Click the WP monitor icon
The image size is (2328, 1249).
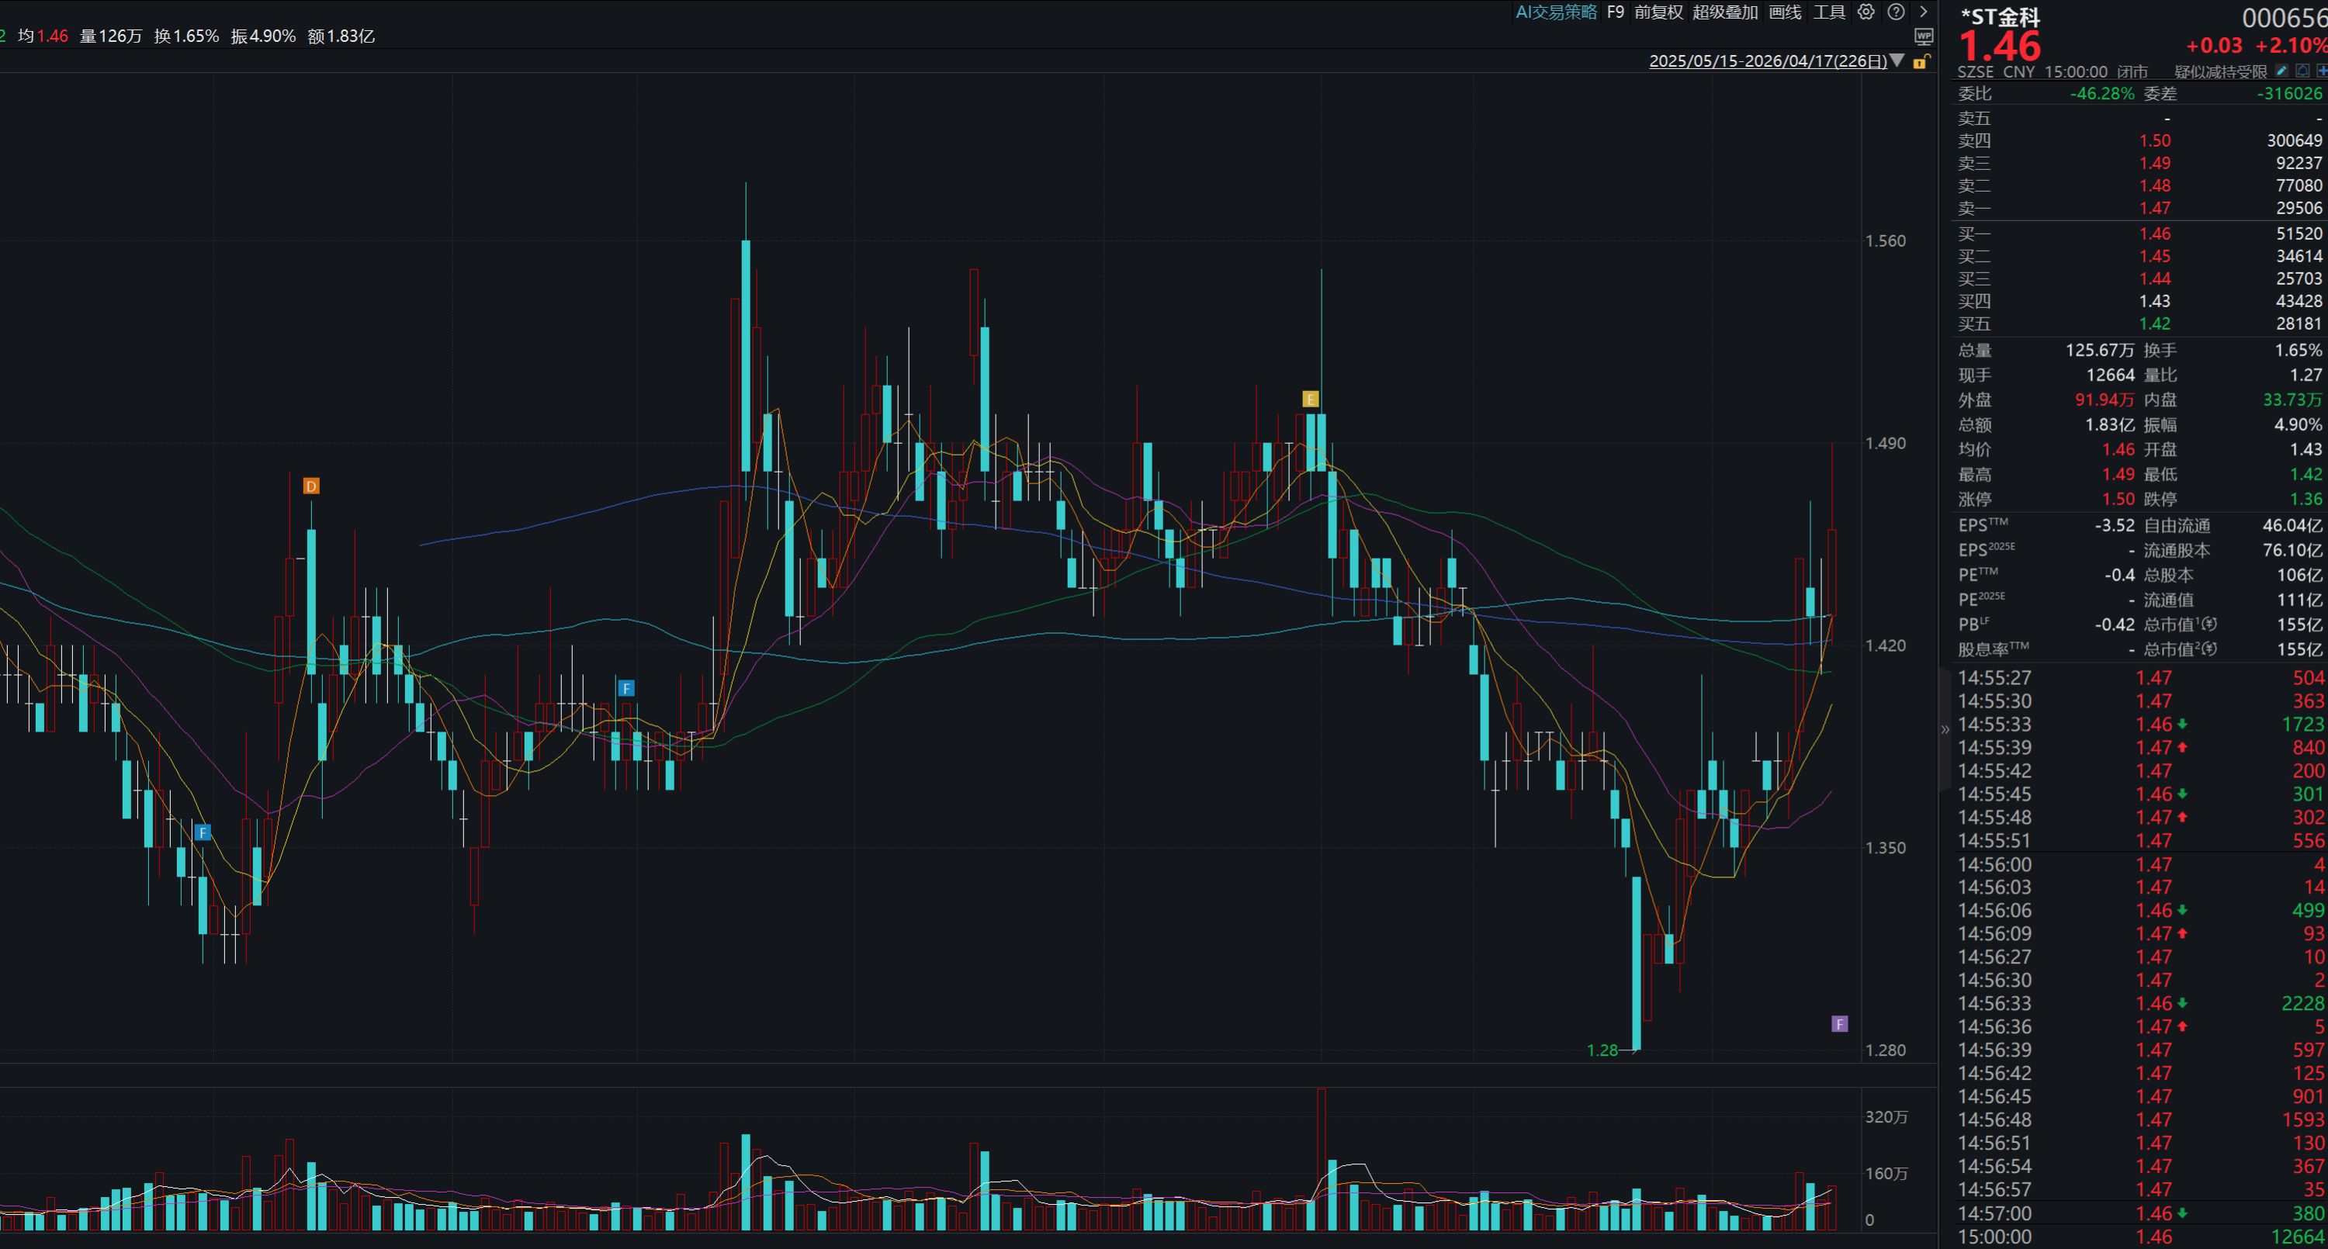pyautogui.click(x=1924, y=36)
